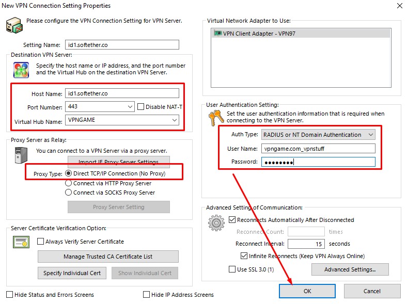Select Connect via HTTP Proxy Server
Screen dimensions: 407x304
coord(68,183)
